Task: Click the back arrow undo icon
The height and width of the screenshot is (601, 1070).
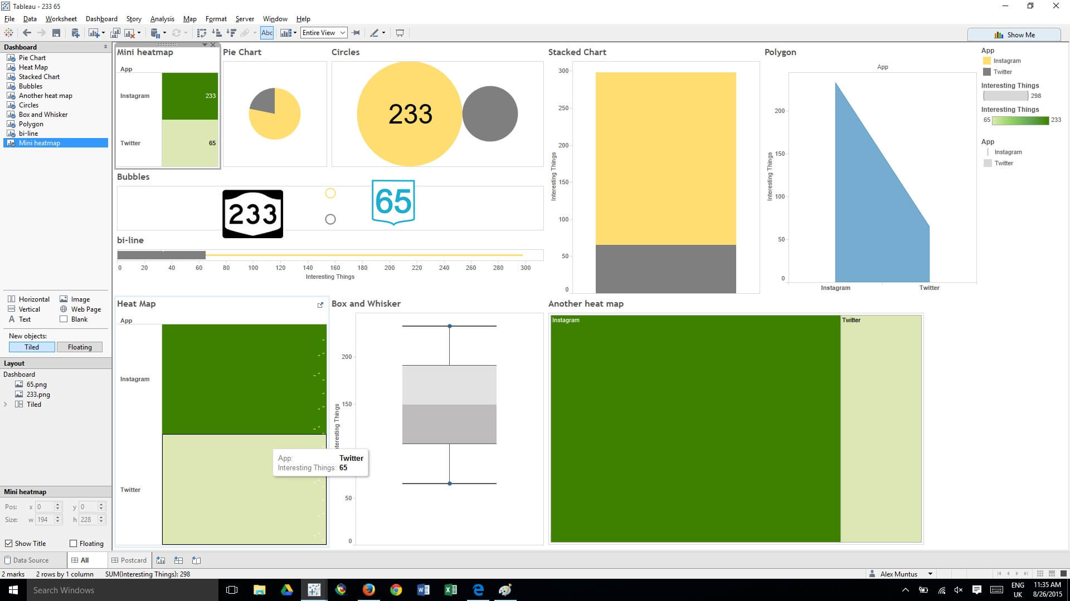Action: pyautogui.click(x=27, y=33)
